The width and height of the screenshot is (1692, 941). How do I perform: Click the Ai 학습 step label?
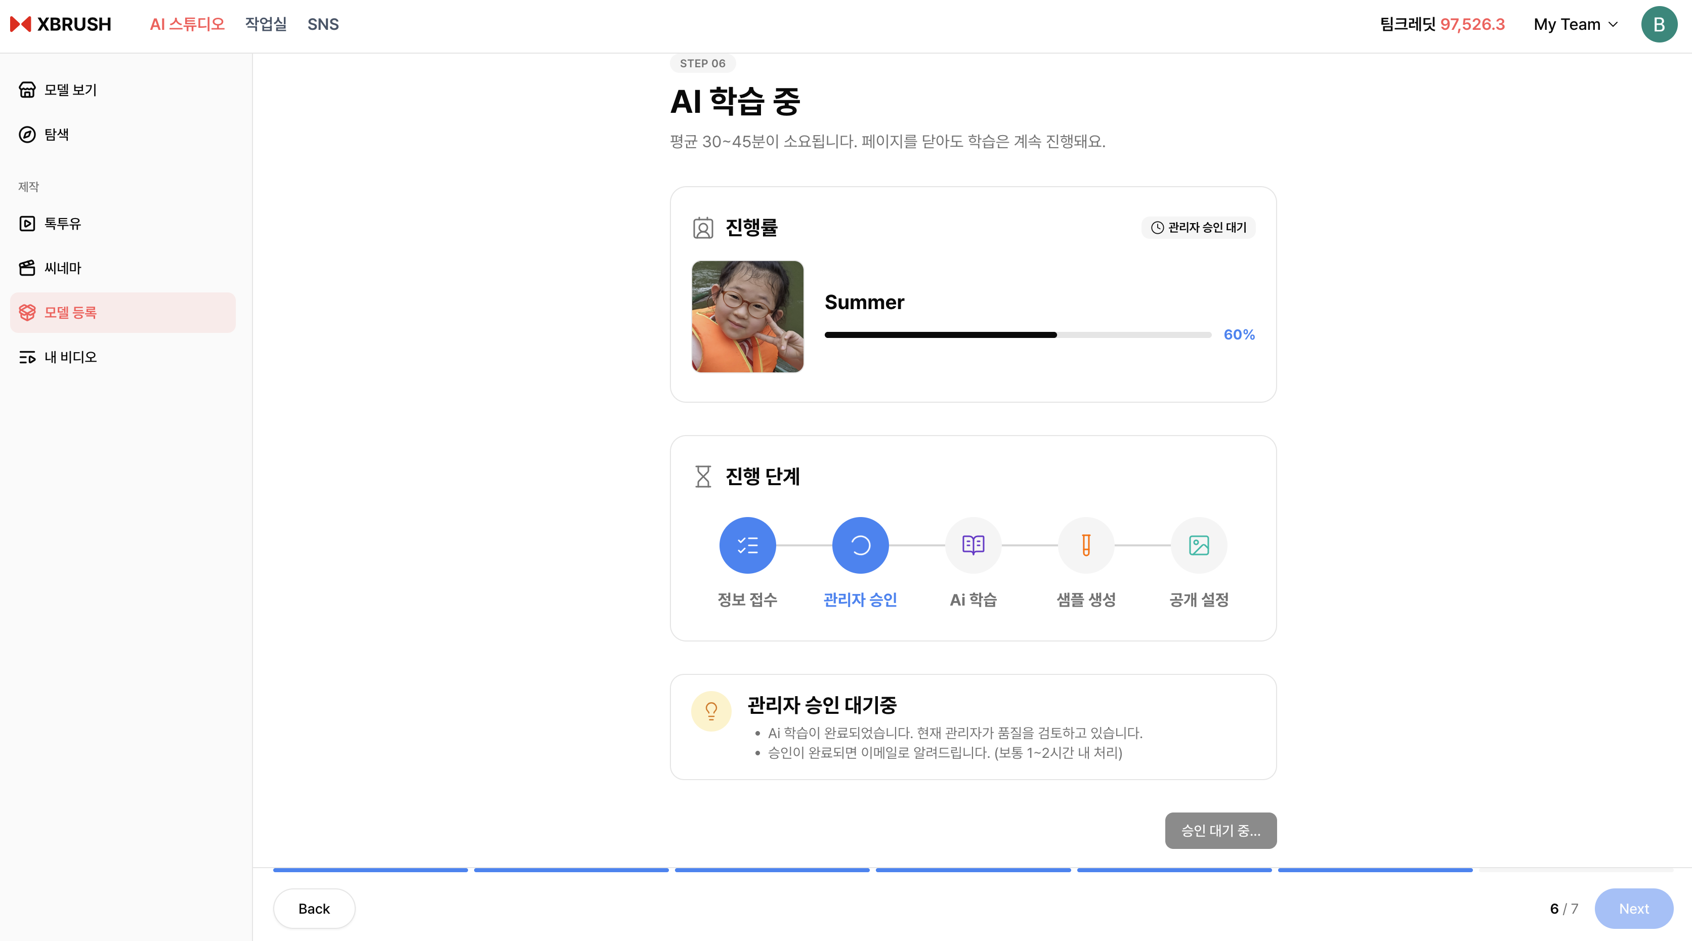(974, 599)
